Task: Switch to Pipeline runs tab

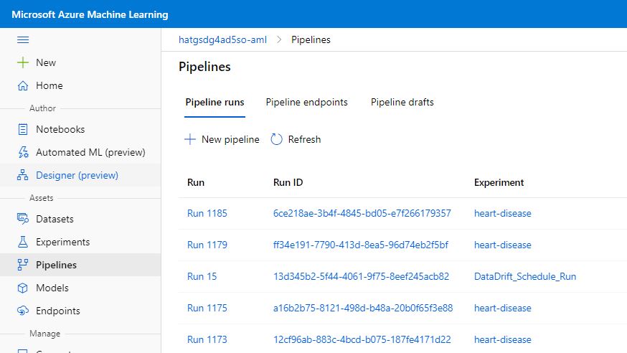Action: point(214,103)
